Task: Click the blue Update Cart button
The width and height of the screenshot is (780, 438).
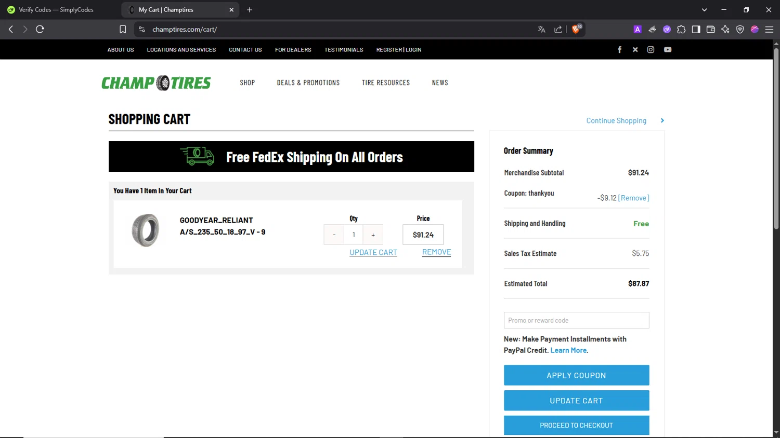Action: [576, 401]
